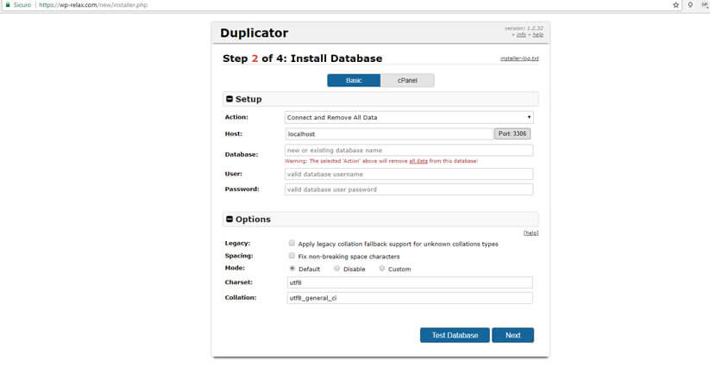Screen dimensions: 710x372
Task: Open the Options section help link
Action: [531, 233]
